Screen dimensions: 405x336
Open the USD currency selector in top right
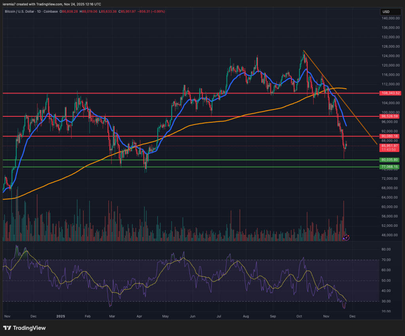pos(390,11)
